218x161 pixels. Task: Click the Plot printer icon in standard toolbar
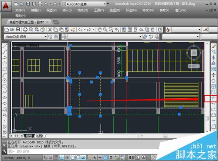[25, 30]
